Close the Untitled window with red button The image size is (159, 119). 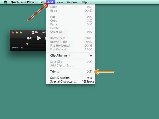point(13,32)
